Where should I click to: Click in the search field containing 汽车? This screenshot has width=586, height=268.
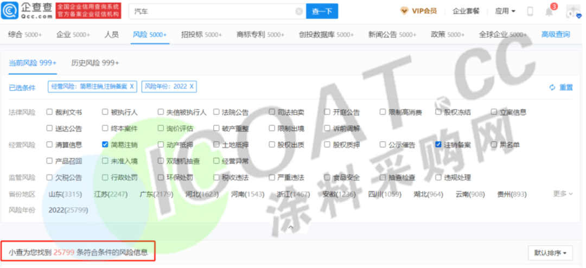point(212,11)
